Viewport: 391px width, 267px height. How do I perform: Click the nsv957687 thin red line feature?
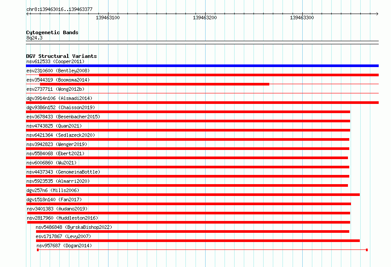[x=202, y=249]
